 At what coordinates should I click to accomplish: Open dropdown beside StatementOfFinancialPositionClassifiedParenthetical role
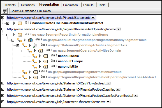click(136, 96)
